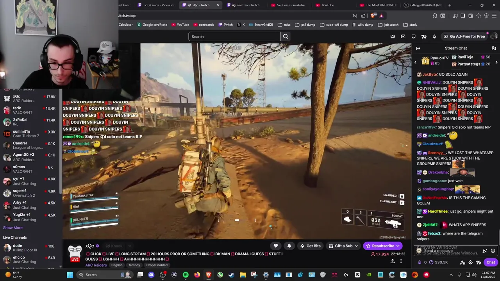The image size is (500, 281).
Task: Open a new browser tab
Action: (x=450, y=5)
